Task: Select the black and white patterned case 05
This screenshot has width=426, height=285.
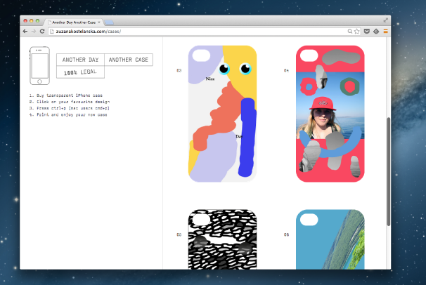Action: pos(222,239)
